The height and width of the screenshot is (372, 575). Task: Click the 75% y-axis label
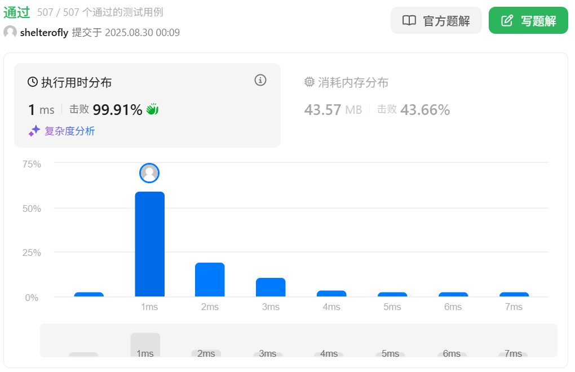pyautogui.click(x=32, y=164)
